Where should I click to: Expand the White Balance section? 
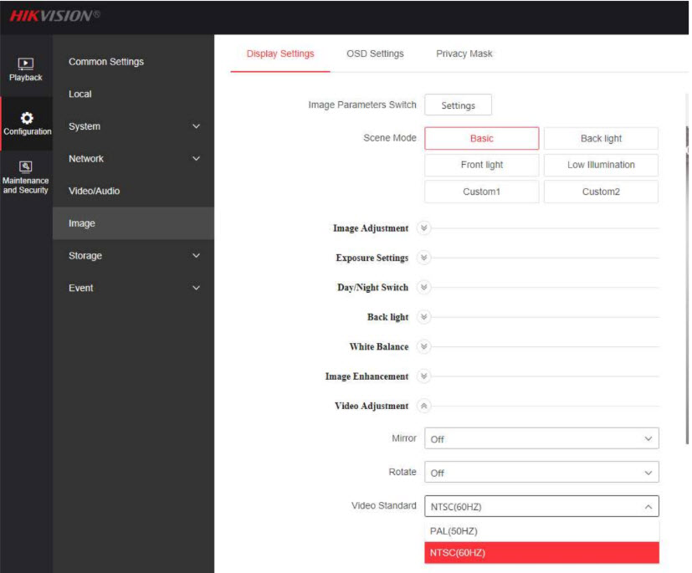point(423,346)
